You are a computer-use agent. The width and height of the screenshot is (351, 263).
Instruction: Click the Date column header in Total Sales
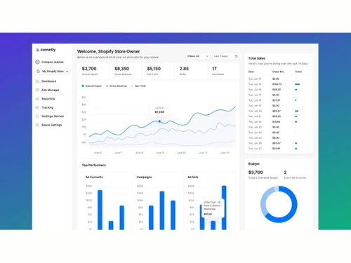click(x=251, y=72)
